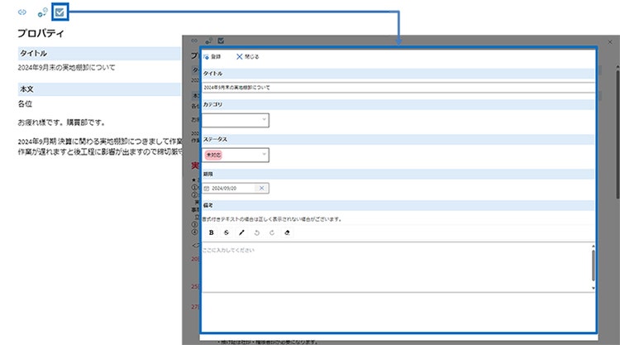The width and height of the screenshot is (620, 345).
Task: Click the 期限 date field
Action: 236,189
